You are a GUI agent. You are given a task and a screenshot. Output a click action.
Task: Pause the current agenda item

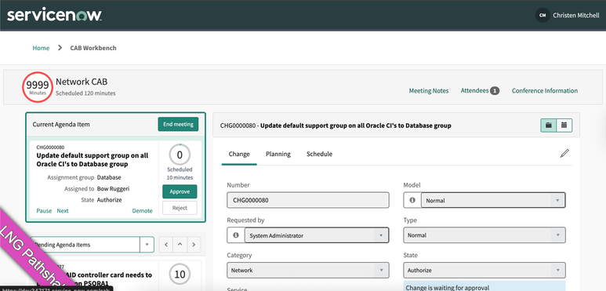click(44, 211)
